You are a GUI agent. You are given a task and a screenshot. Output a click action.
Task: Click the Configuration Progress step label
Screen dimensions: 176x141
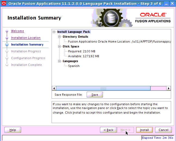(28, 58)
